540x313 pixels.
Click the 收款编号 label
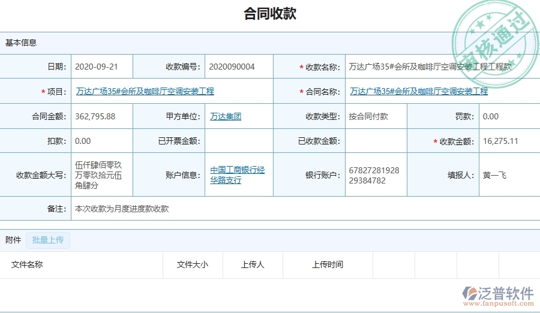(183, 67)
